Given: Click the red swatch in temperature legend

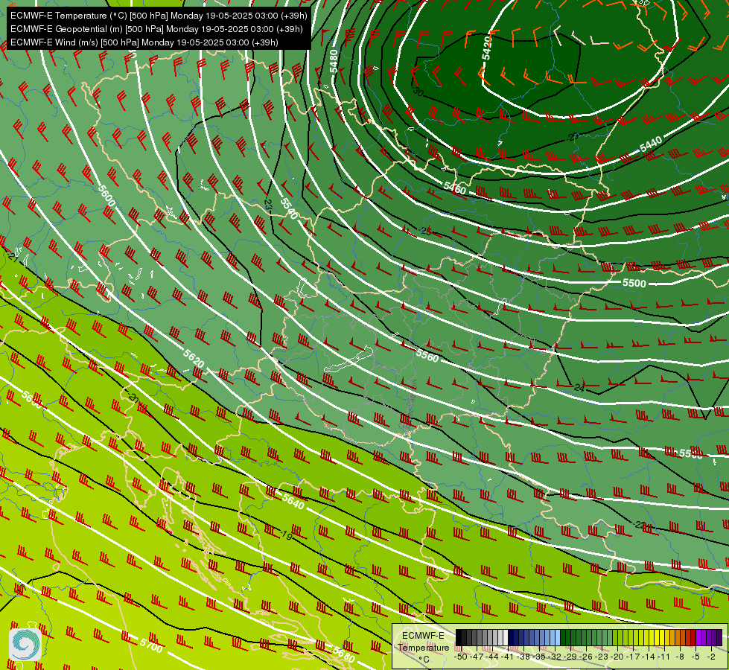Looking at the screenshot, I should point(693,637).
